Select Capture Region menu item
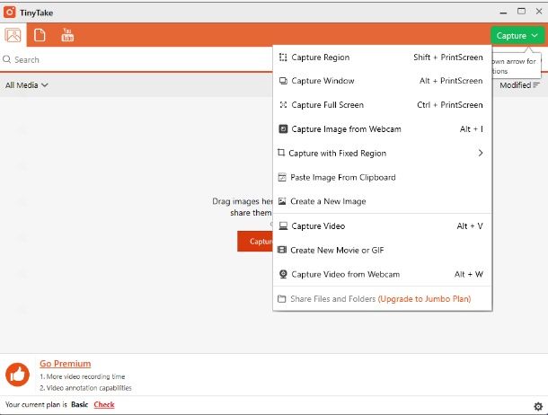548x415 pixels. 383,57
